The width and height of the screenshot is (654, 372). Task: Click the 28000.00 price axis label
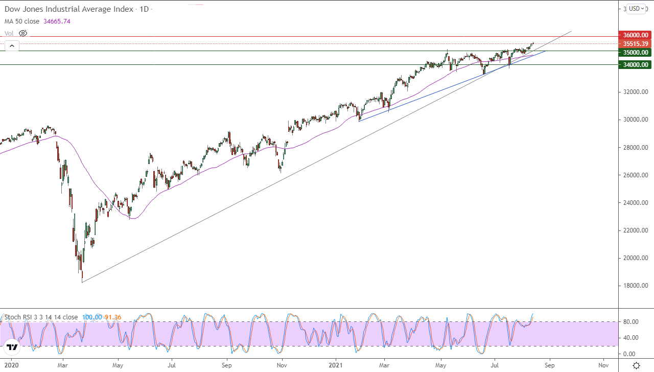(636, 147)
